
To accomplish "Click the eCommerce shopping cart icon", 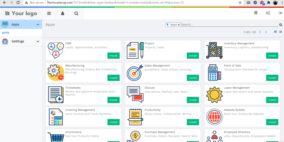I will [x=55, y=137].
